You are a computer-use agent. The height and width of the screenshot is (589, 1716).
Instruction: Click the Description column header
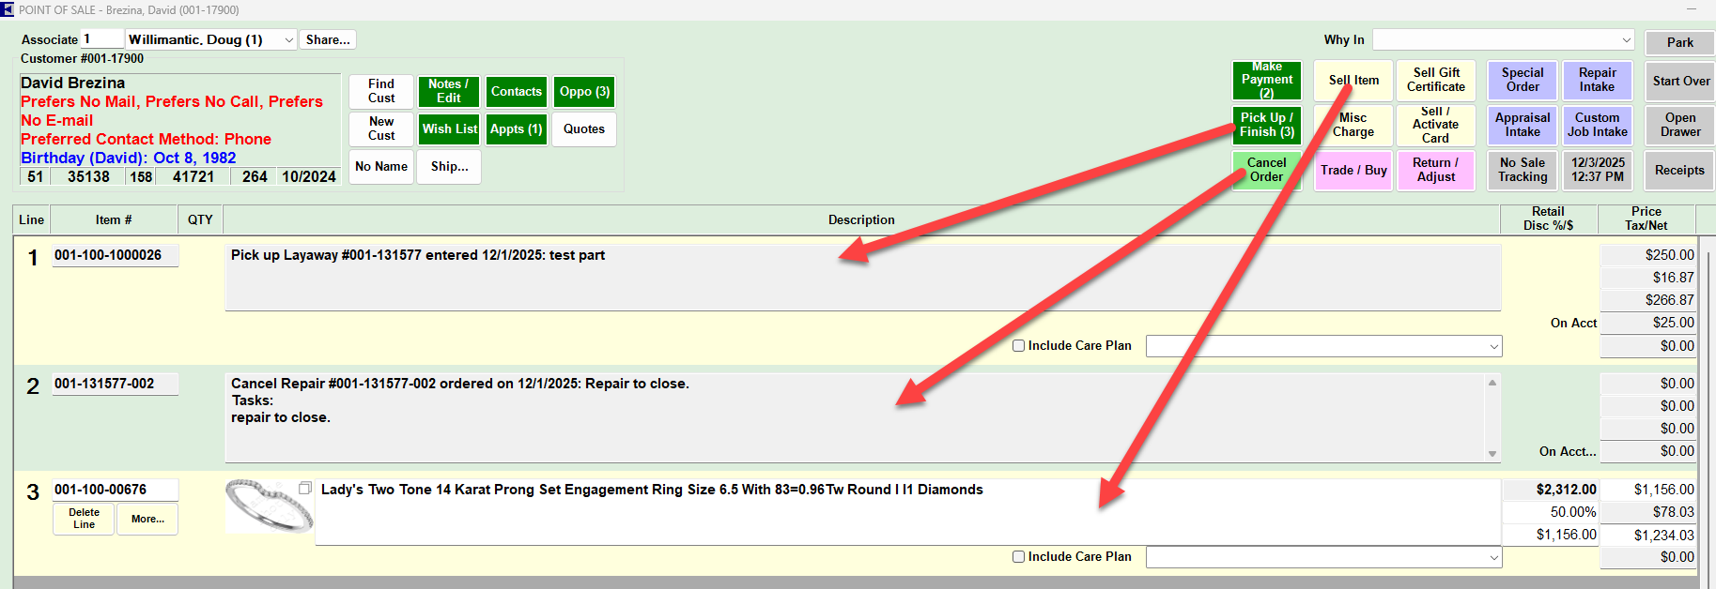[x=860, y=220]
